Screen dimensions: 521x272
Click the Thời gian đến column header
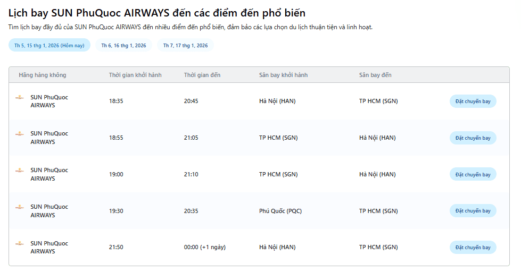(202, 75)
